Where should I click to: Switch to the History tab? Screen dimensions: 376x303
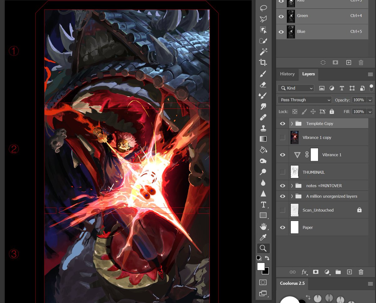(287, 74)
